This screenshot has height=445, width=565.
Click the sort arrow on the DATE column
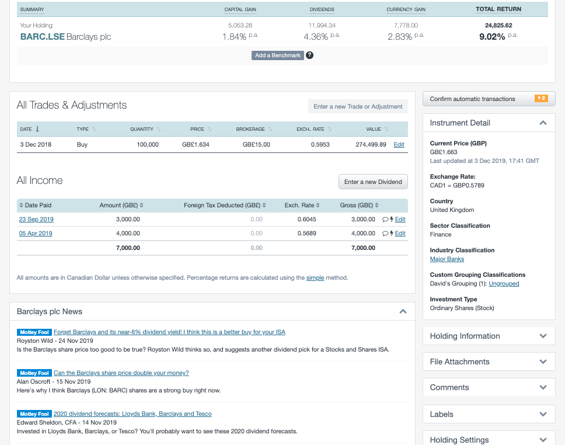tap(37, 129)
